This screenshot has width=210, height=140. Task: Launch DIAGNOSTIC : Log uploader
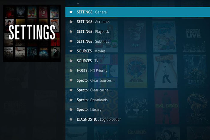pos(138,119)
